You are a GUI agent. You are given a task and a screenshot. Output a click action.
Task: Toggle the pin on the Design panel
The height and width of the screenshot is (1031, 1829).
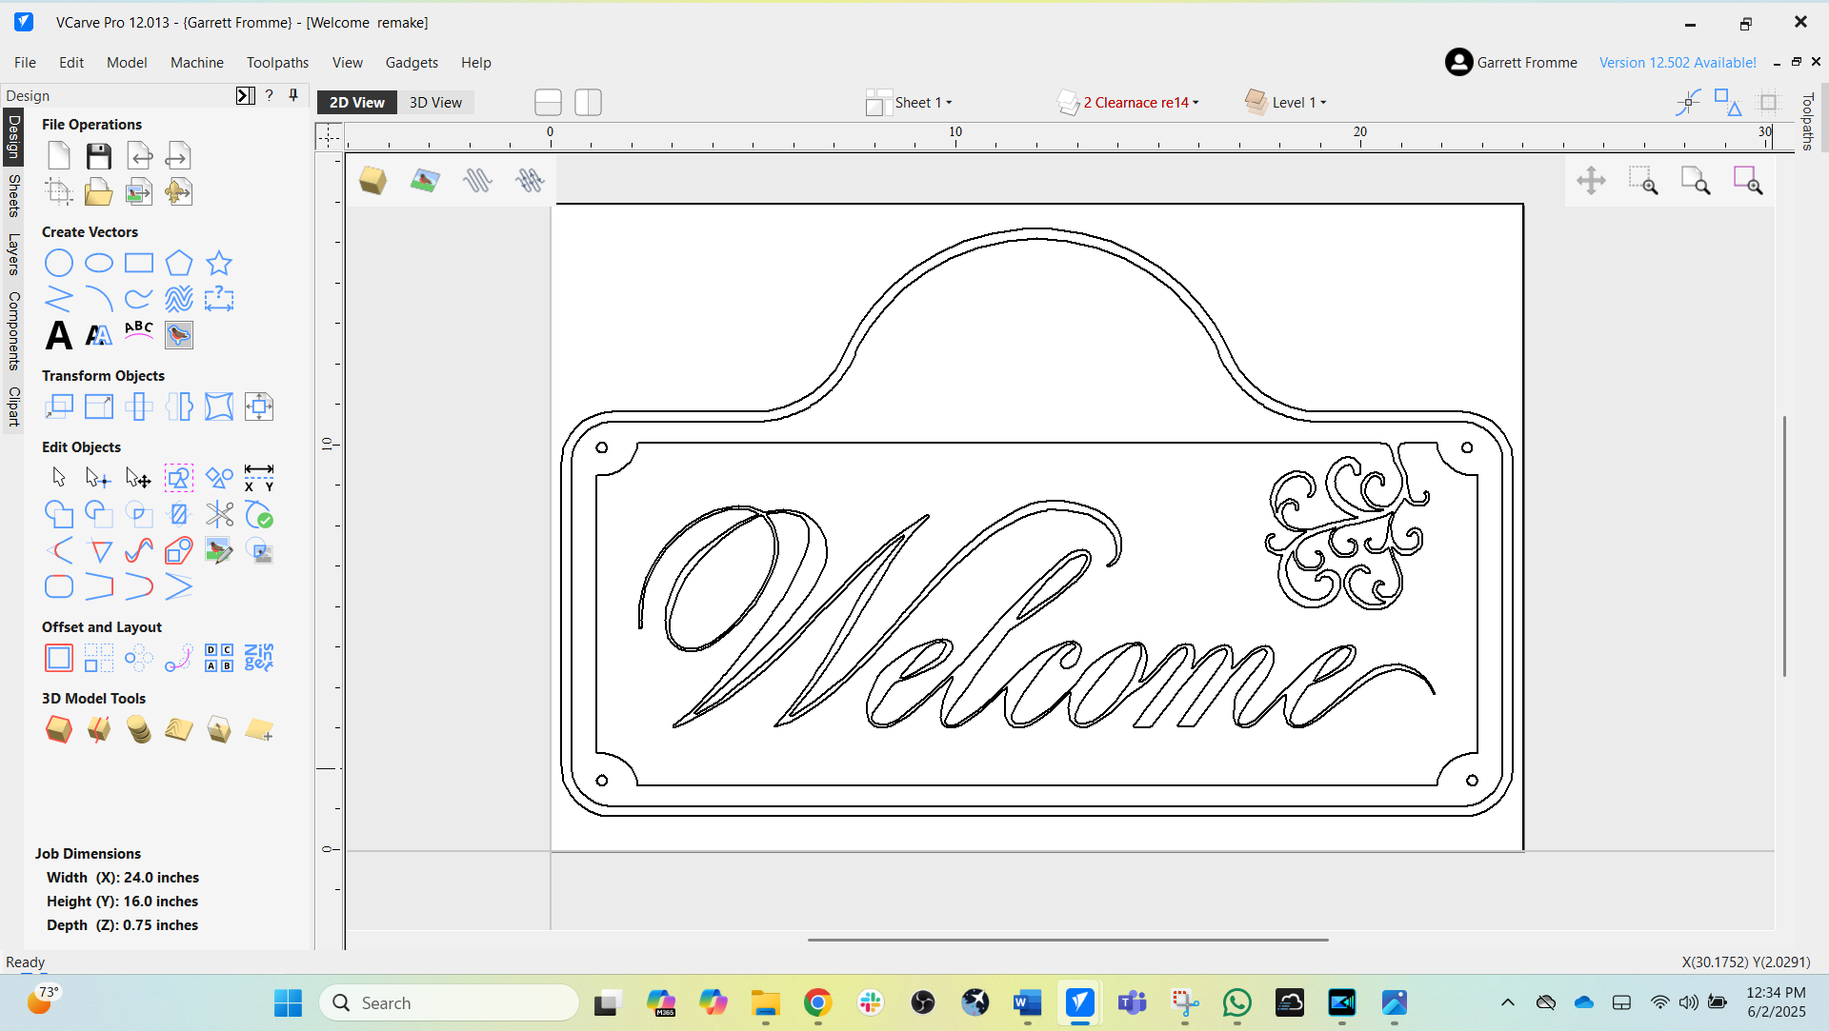(293, 95)
